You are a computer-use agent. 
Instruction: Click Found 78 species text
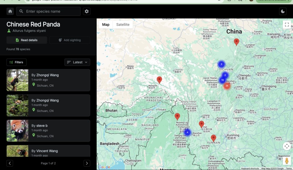click(x=18, y=49)
